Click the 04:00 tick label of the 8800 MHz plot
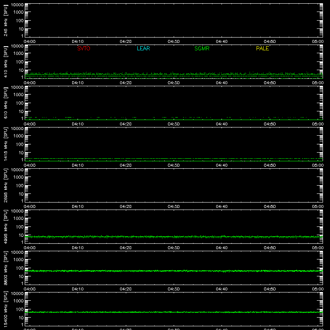 [x=30, y=289]
